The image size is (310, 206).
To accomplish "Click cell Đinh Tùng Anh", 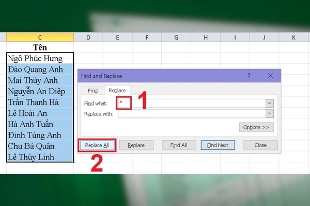I will coord(40,135).
